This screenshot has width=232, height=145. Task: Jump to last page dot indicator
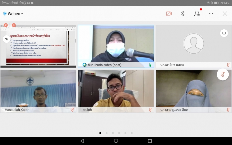(x=132, y=133)
